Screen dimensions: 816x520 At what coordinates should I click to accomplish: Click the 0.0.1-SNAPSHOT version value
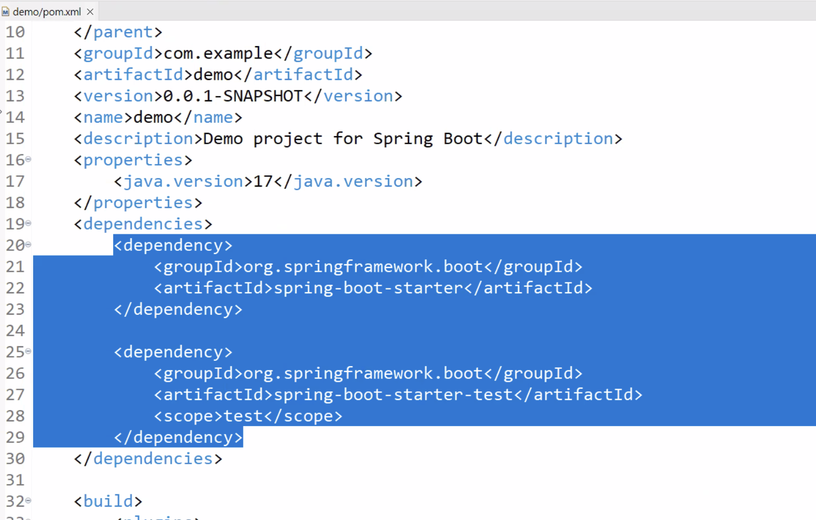pyautogui.click(x=233, y=96)
